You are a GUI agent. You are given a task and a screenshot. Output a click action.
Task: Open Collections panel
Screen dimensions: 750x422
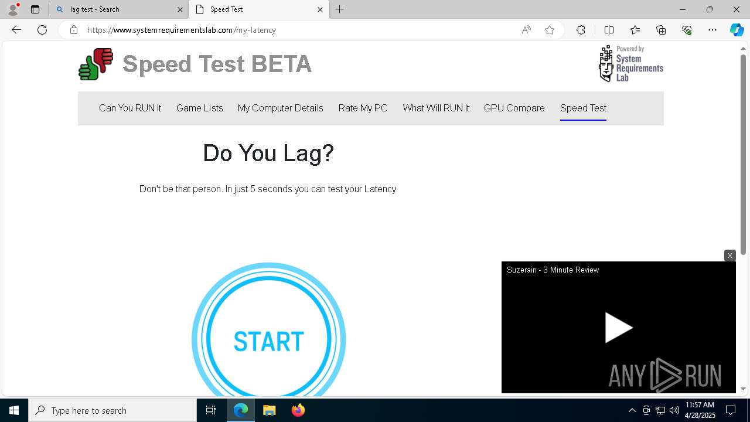pos(661,30)
